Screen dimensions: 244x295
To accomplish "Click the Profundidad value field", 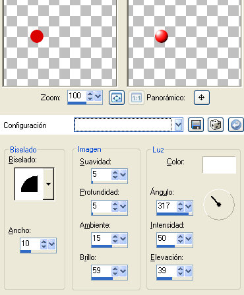I will [x=101, y=206].
